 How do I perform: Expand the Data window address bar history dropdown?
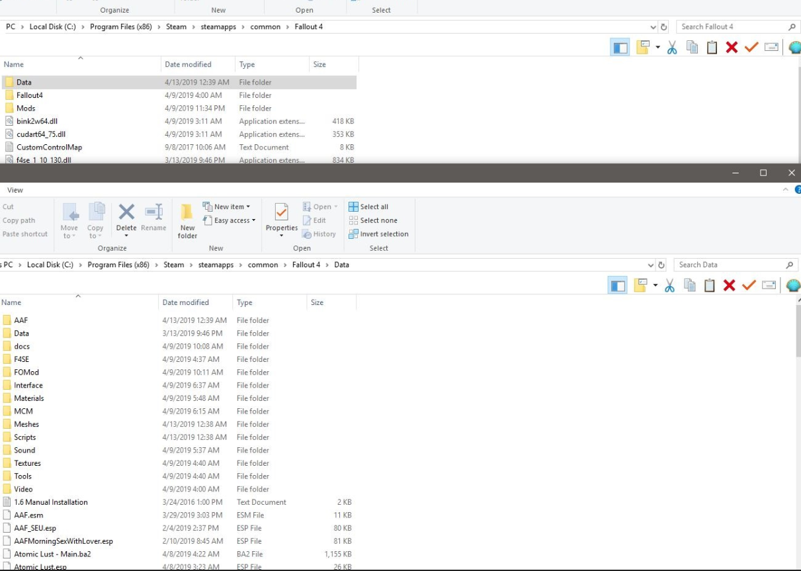[x=651, y=265]
